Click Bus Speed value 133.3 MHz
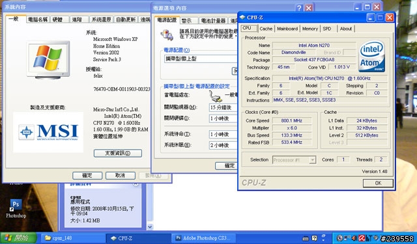This screenshot has width=417, height=244. pos(292,135)
